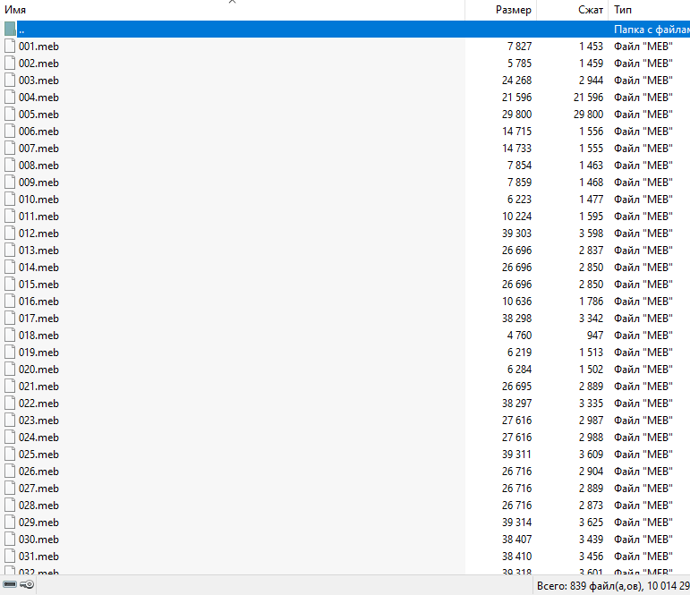Click the file icon of 008.meb
This screenshot has width=690, height=595.
point(10,165)
